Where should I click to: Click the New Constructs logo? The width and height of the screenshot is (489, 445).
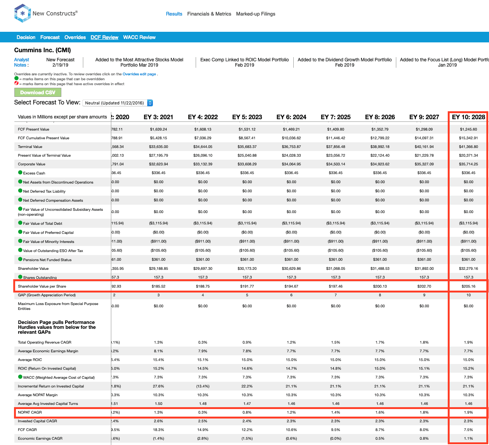[x=46, y=13]
